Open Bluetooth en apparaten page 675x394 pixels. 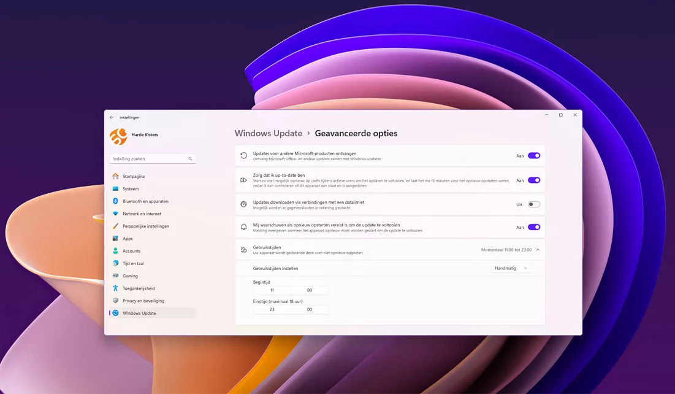[x=153, y=201]
